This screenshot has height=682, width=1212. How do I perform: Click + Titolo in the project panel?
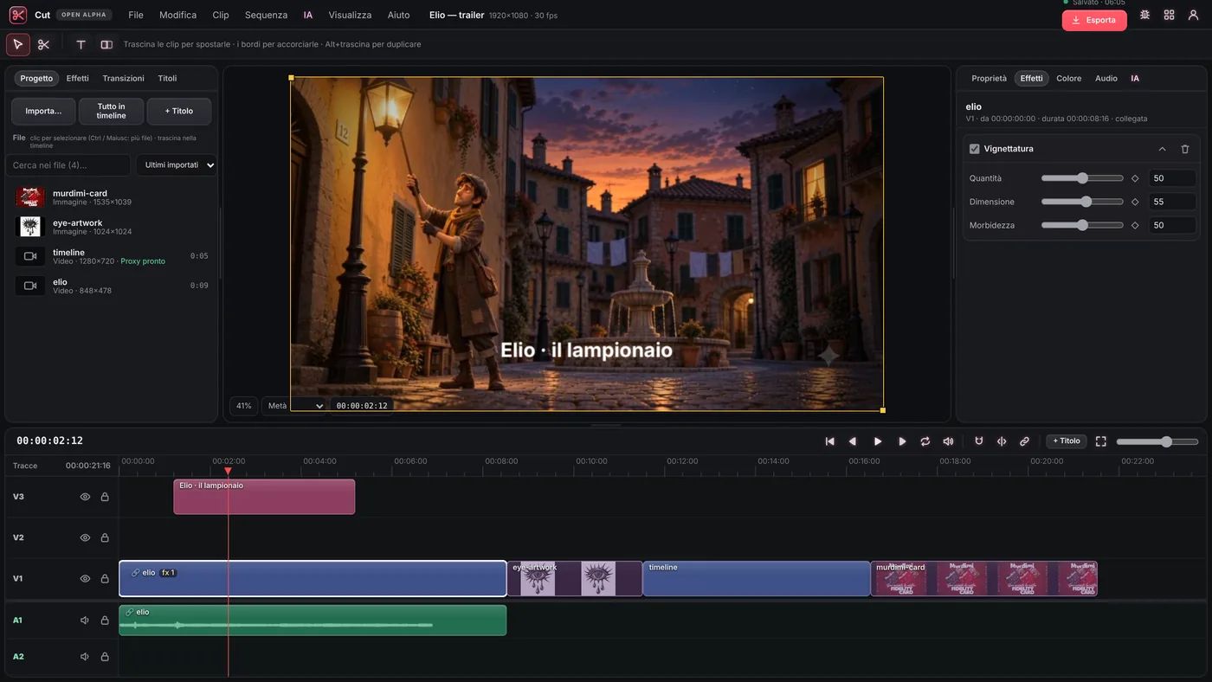click(x=179, y=111)
